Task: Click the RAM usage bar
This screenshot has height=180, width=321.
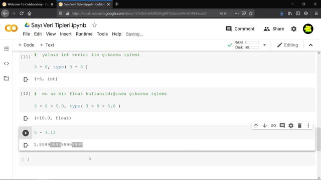Action: tap(252, 42)
